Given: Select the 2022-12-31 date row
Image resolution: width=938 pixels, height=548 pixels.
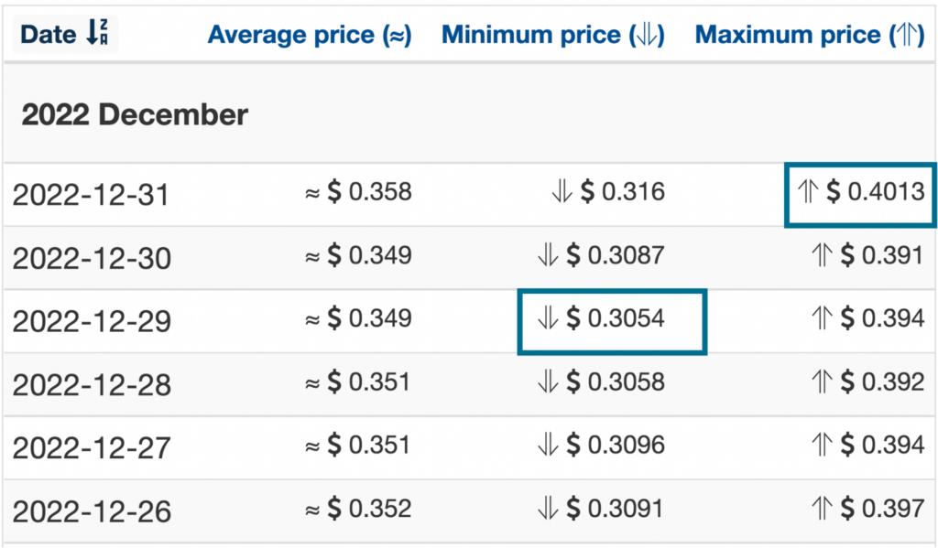Looking at the screenshot, I should pyautogui.click(x=469, y=194).
